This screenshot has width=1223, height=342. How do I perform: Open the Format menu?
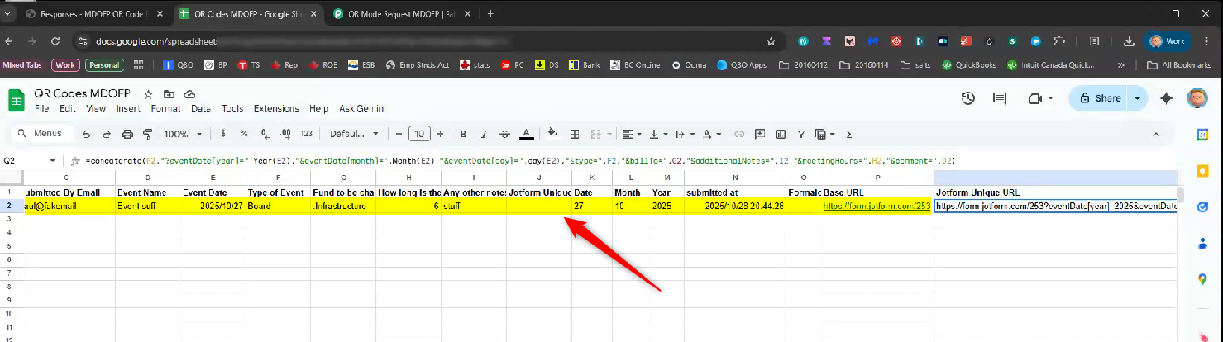click(x=165, y=108)
